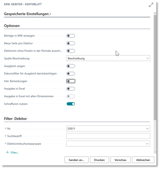
Task: Toggle Beträge in MW anzeigen
Action: tap(71, 36)
